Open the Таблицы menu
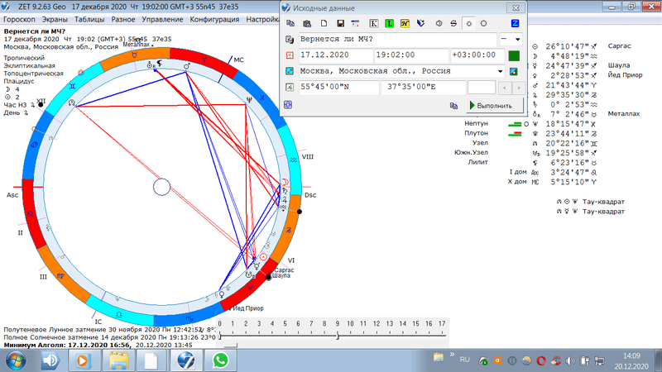 [x=89, y=18]
